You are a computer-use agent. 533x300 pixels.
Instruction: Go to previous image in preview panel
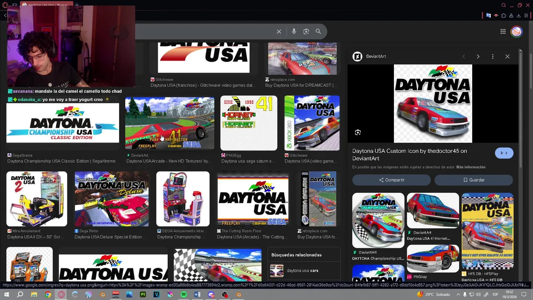(463, 56)
